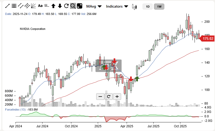Screen dimensions: 215x131
Task: Pick the fan lines drawing tool
Action: click(x=33, y=6)
